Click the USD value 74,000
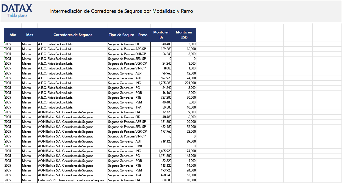 pos(184,78)
